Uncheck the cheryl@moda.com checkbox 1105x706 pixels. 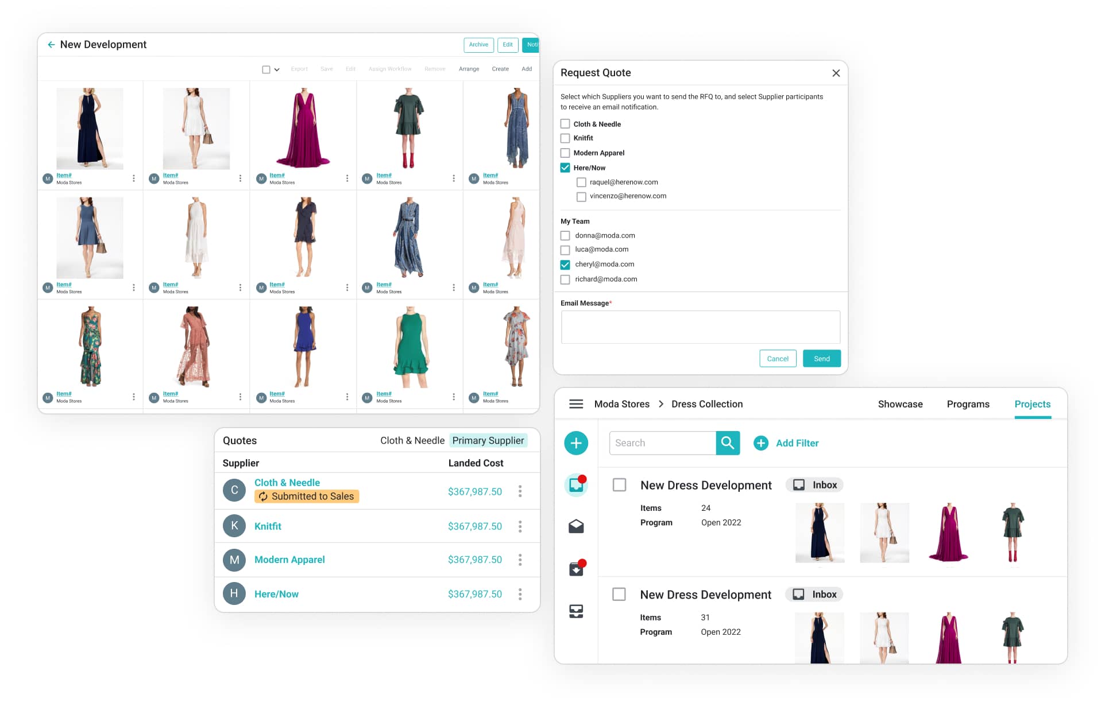(x=565, y=265)
